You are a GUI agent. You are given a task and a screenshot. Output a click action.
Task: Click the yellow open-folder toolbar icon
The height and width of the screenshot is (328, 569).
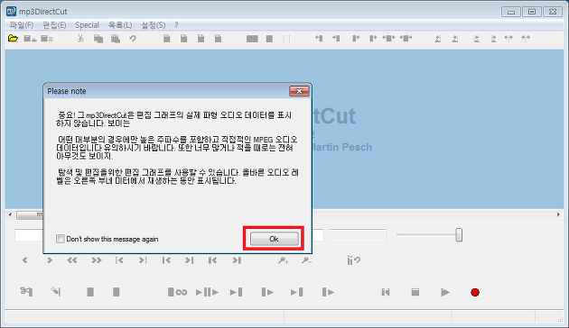(13, 38)
